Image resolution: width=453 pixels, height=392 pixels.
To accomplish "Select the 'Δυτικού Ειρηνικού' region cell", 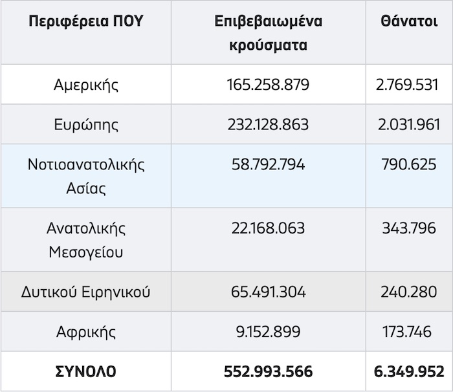I will tap(86, 292).
